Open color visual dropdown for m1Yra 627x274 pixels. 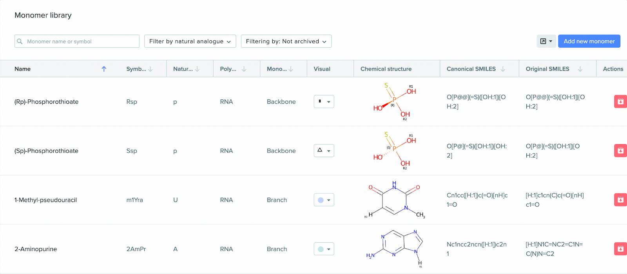point(324,200)
